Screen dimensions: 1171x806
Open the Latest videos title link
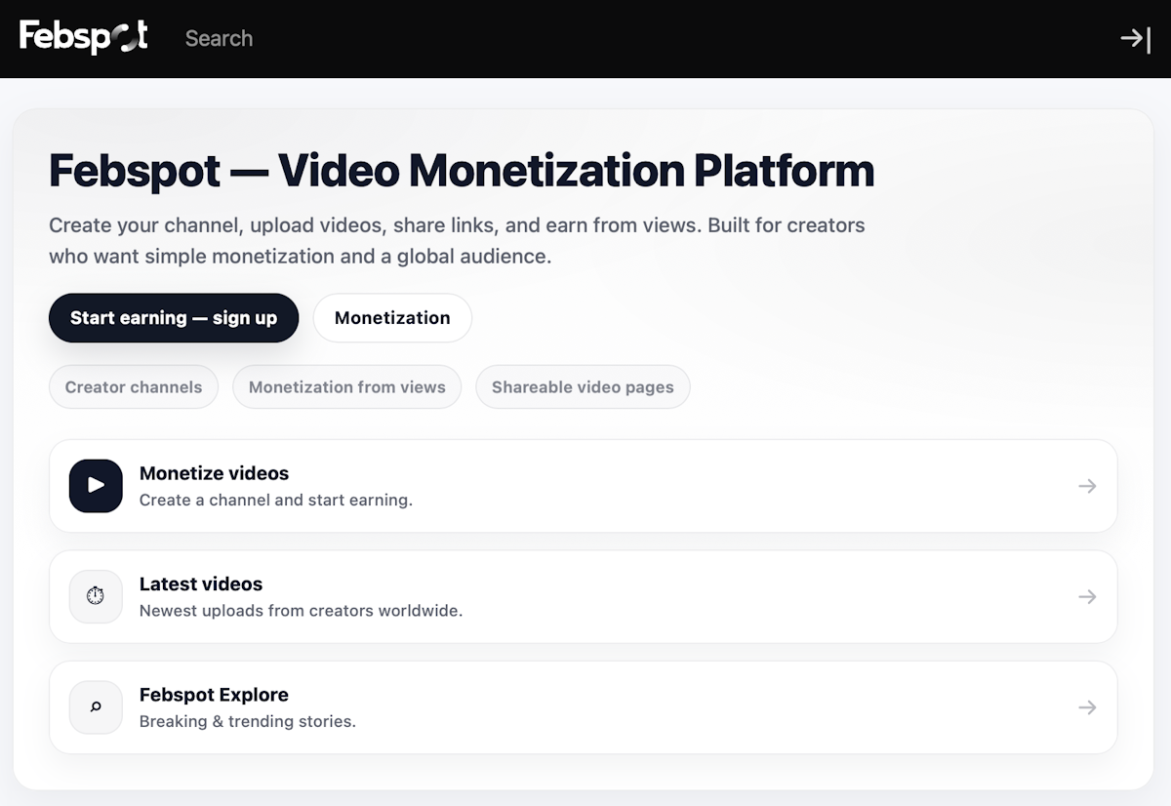(201, 584)
